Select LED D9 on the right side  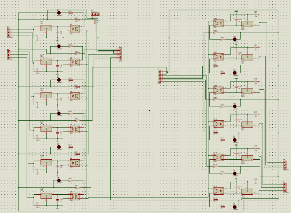point(234,140)
